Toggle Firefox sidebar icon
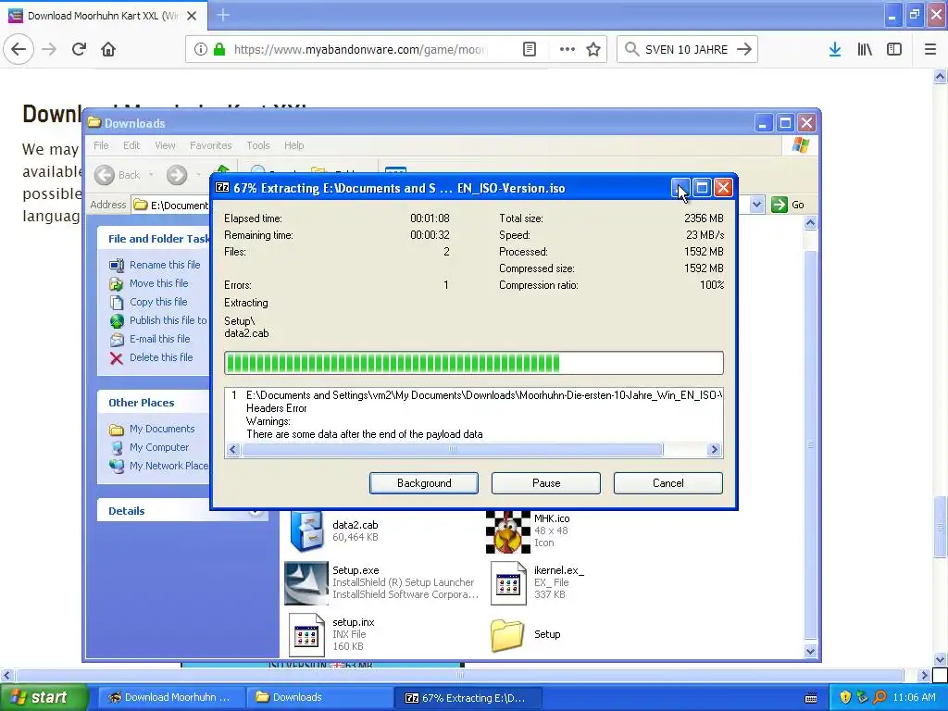This screenshot has height=711, width=948. pos(894,49)
